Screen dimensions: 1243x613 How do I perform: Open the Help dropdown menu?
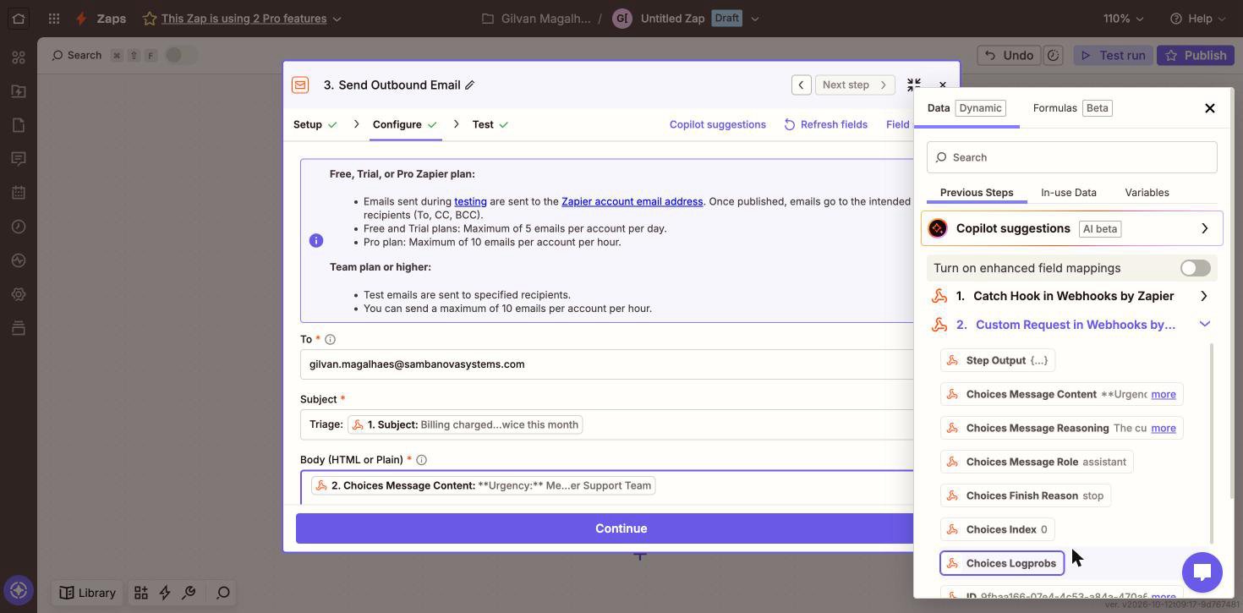point(1198,19)
